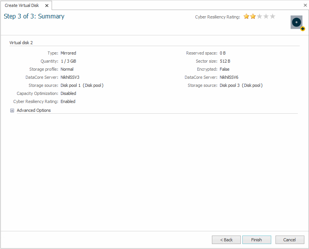Click the Mirrored type value
309x249 pixels.
[68, 53]
